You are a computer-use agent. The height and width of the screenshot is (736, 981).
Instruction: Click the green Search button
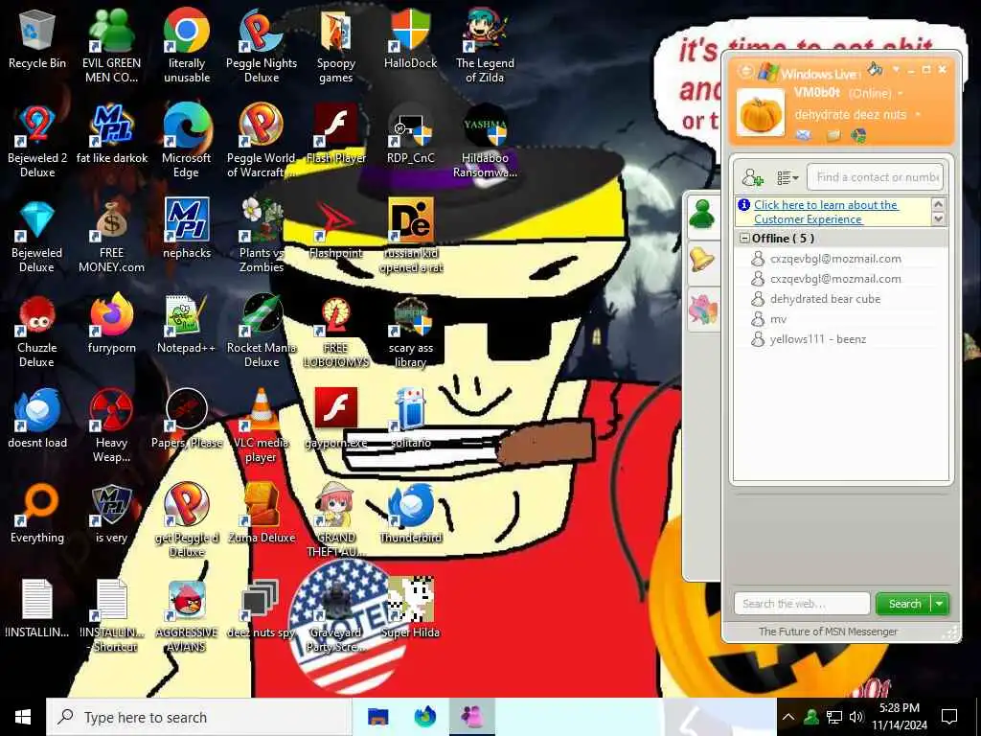[904, 604]
